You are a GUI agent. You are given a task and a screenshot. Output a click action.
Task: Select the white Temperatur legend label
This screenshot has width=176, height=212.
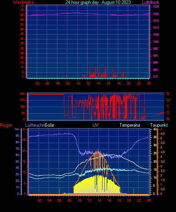click(x=130, y=125)
